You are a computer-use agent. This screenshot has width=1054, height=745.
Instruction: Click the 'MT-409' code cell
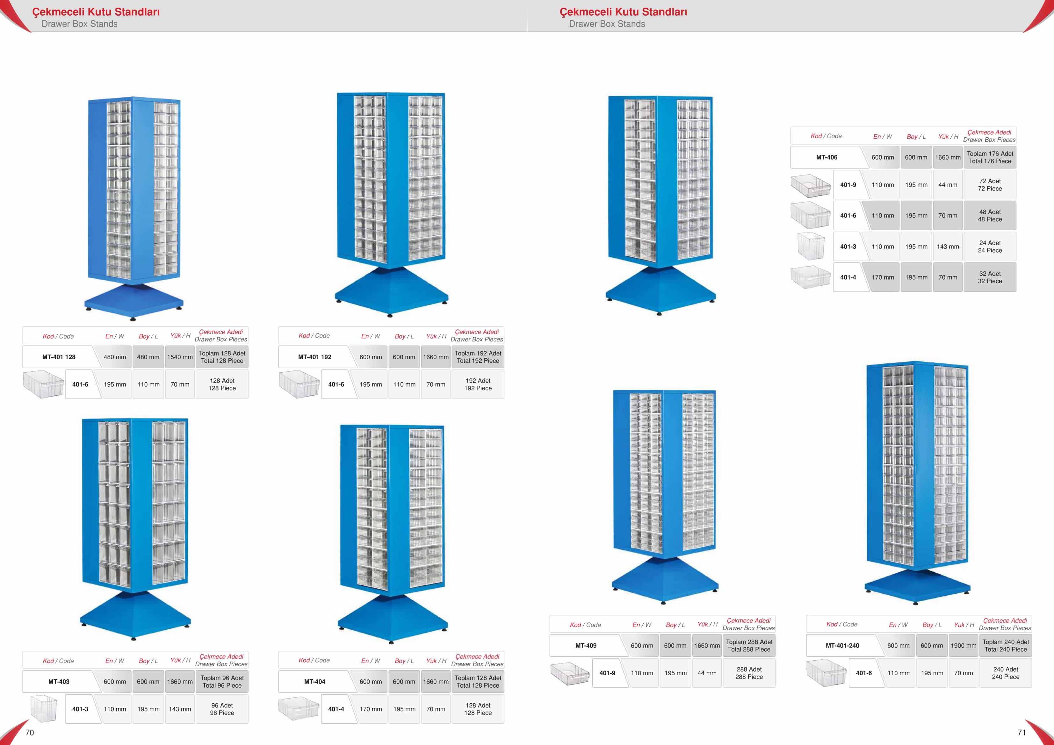[586, 645]
